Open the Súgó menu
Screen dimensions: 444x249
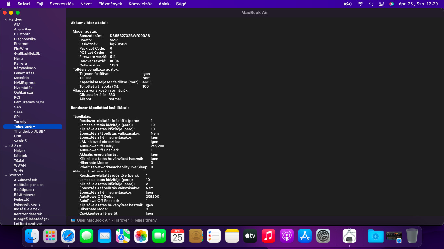181,4
